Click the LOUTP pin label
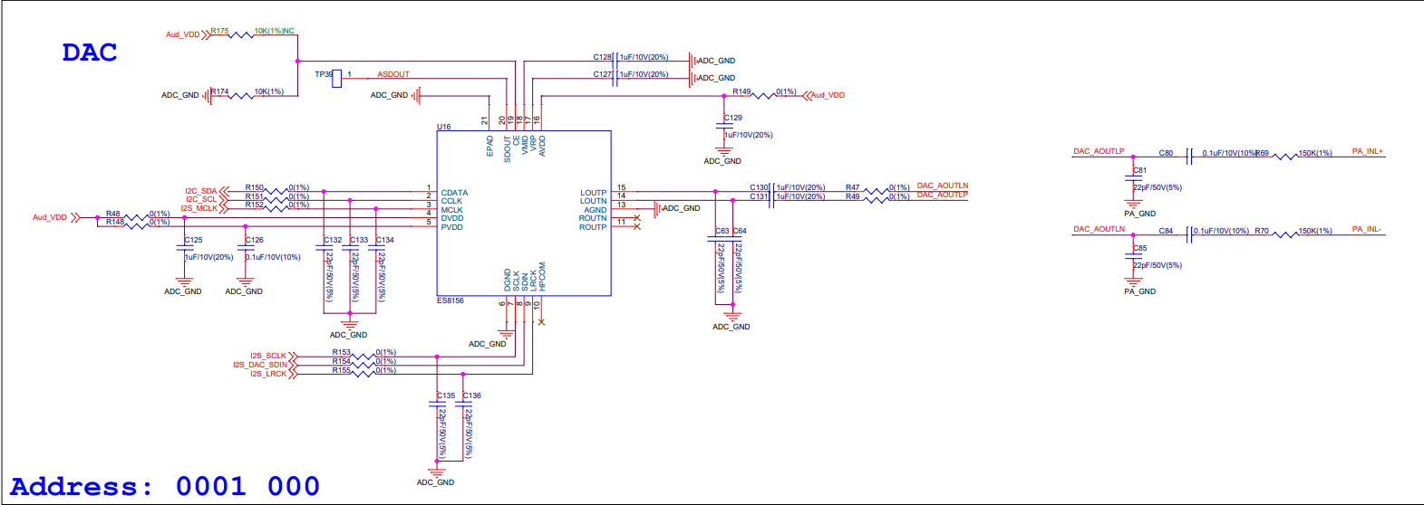 coord(594,193)
